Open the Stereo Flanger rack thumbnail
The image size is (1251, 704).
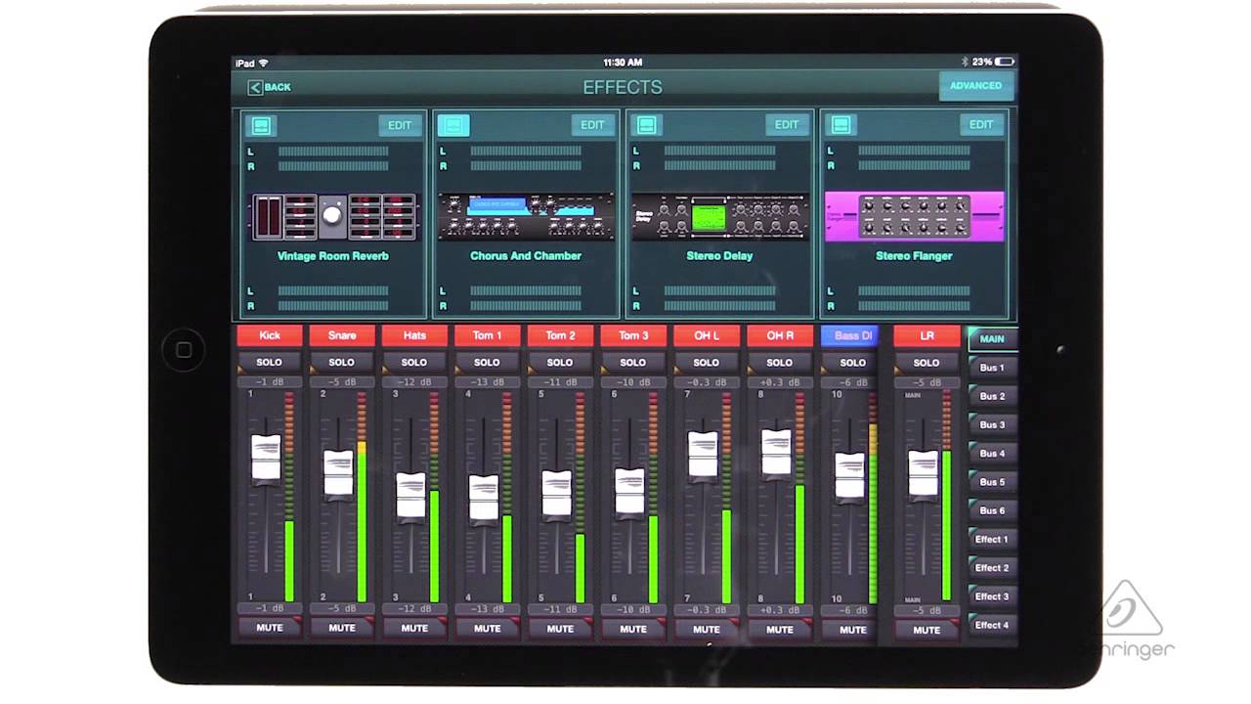pyautogui.click(x=915, y=215)
